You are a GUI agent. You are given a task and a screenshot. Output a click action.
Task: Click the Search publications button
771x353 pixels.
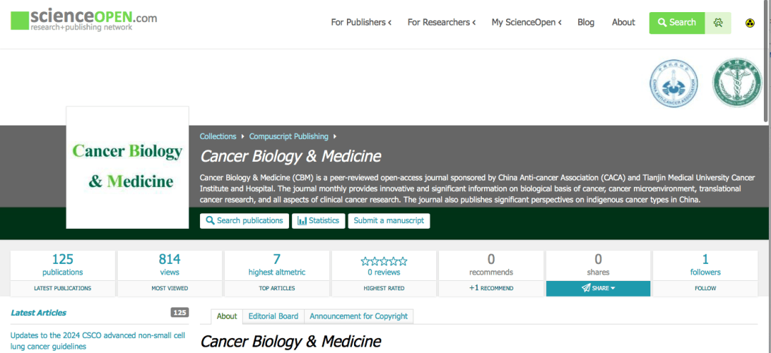(x=244, y=220)
